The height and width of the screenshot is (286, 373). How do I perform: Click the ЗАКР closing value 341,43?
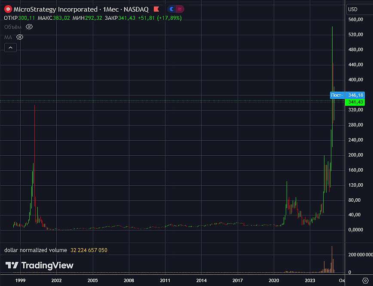coord(126,18)
